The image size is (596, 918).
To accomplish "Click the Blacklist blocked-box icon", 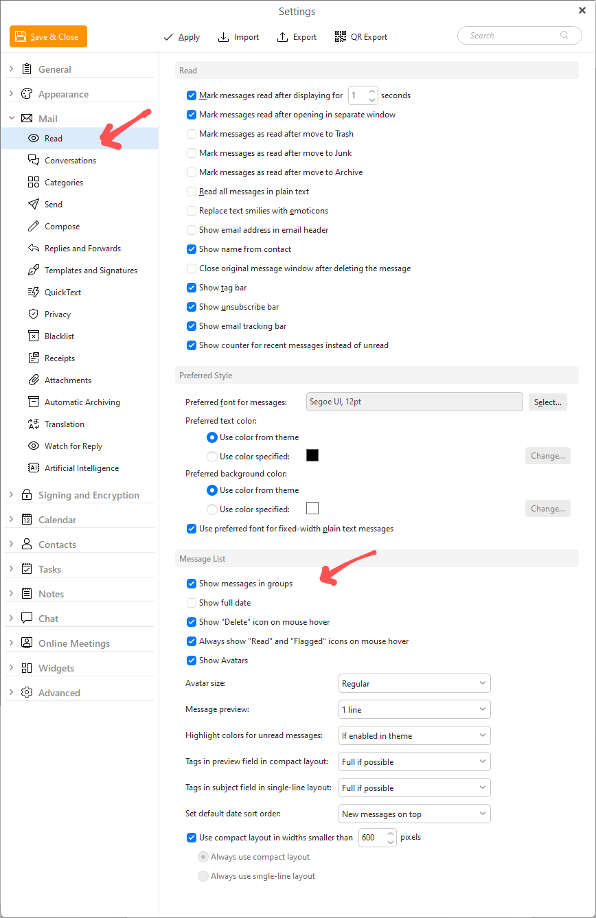I will click(33, 336).
